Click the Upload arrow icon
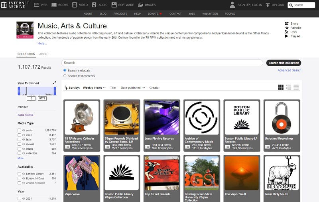 (268, 5)
